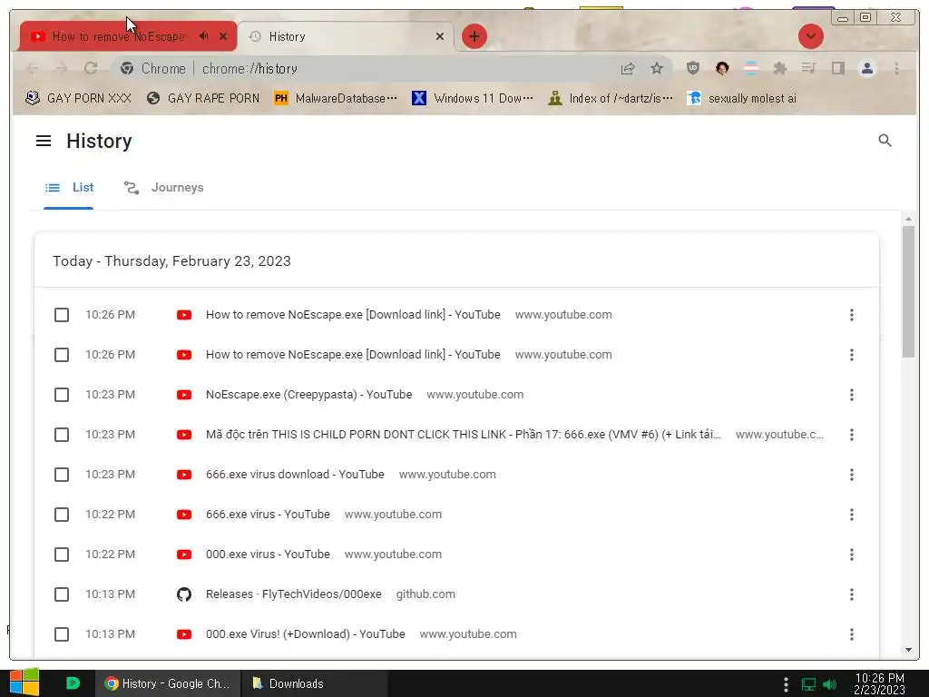Open the Windows 11 Dow… bookmark
The image size is (929, 697).
click(472, 98)
